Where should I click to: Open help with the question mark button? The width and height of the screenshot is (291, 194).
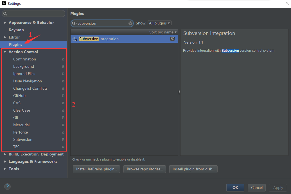7,187
